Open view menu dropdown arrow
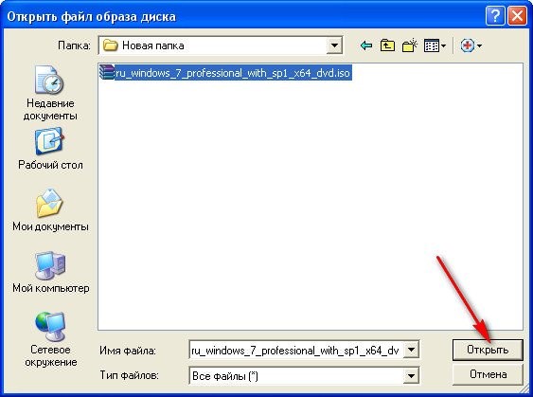 point(443,45)
